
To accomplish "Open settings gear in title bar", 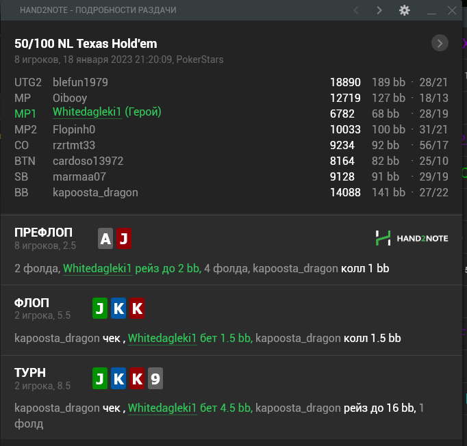I will (x=405, y=10).
